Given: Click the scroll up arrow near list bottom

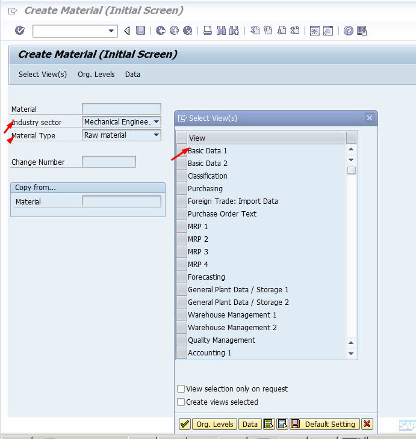Looking at the screenshot, I should click(x=351, y=343).
